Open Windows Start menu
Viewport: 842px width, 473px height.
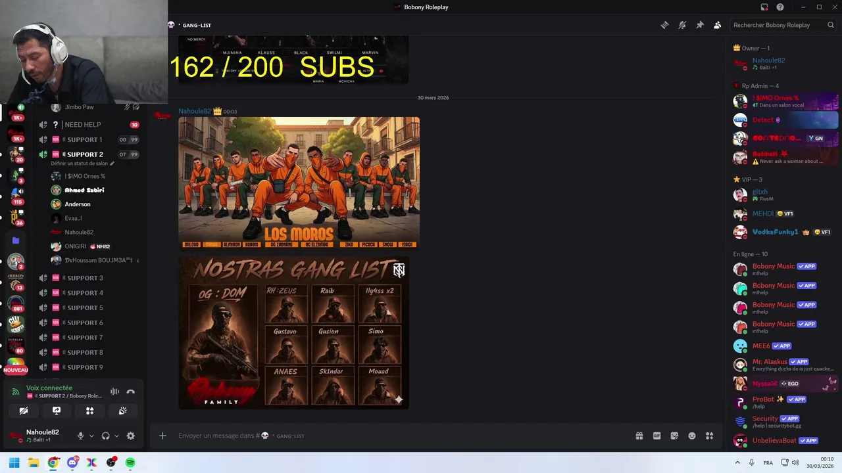pos(14,462)
